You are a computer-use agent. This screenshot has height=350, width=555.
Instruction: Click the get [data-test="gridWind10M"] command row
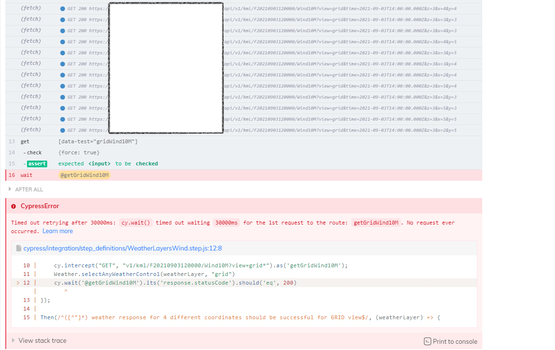(x=96, y=141)
